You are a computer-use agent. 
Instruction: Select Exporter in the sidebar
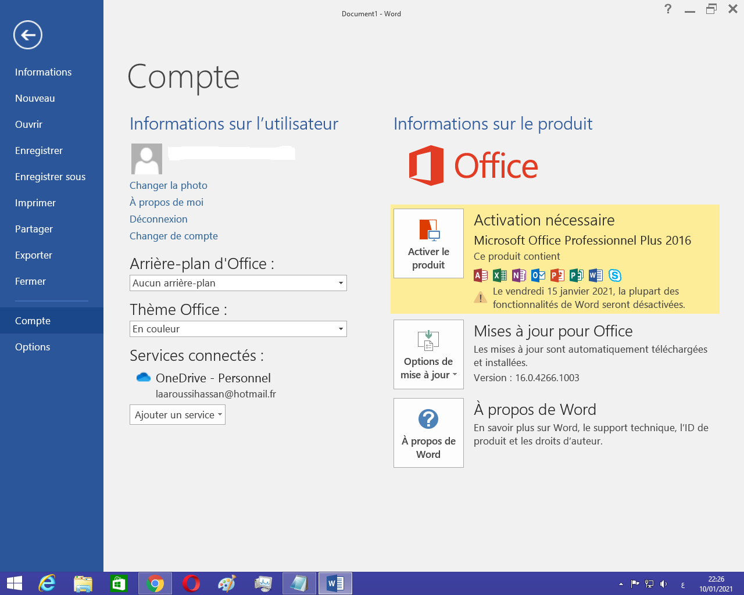pyautogui.click(x=52, y=255)
